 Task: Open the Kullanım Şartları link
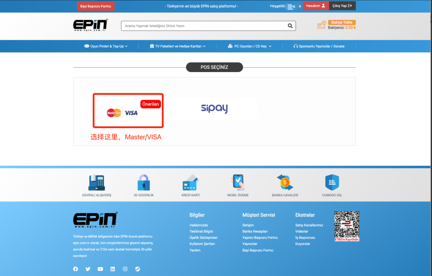202,244
